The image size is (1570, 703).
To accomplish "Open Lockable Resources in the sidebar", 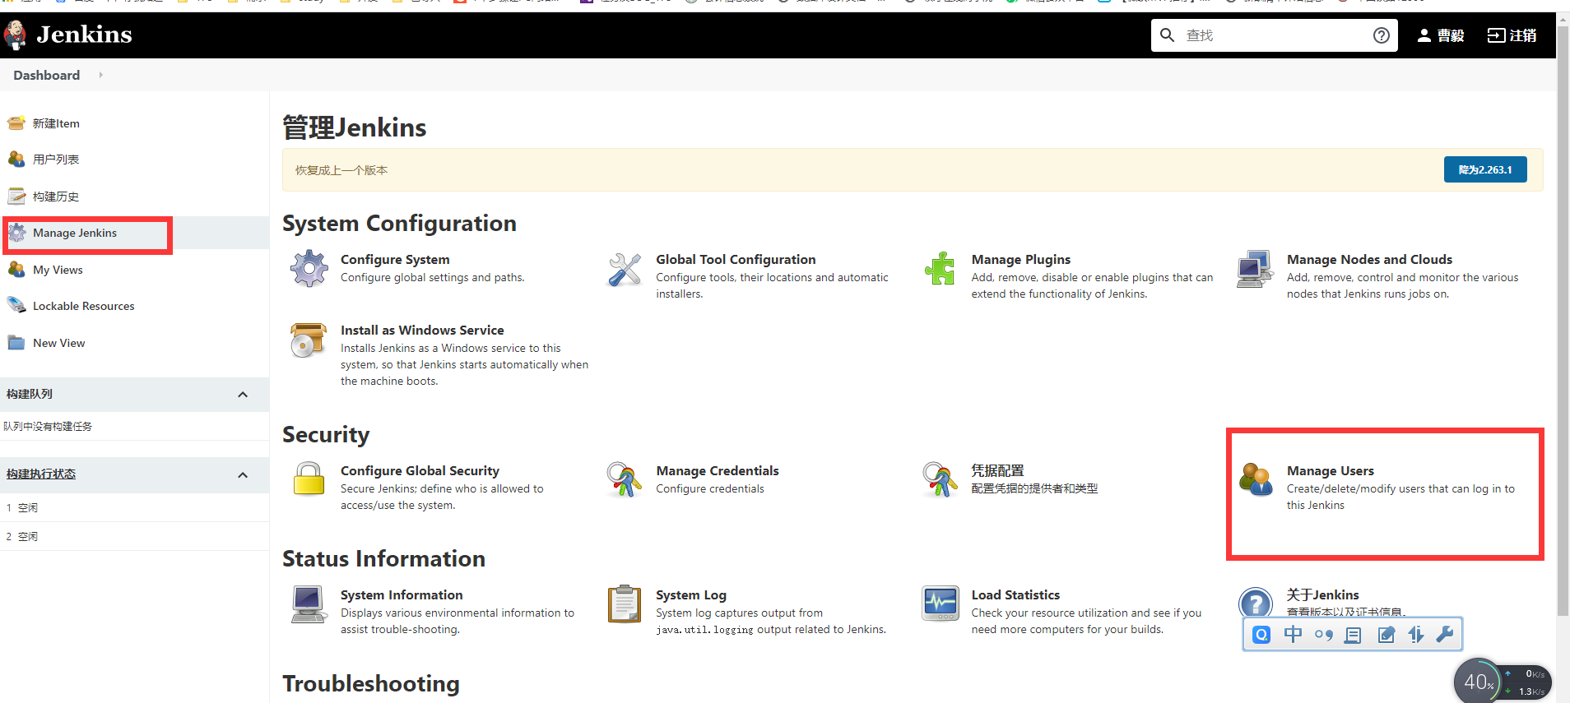I will pos(83,306).
